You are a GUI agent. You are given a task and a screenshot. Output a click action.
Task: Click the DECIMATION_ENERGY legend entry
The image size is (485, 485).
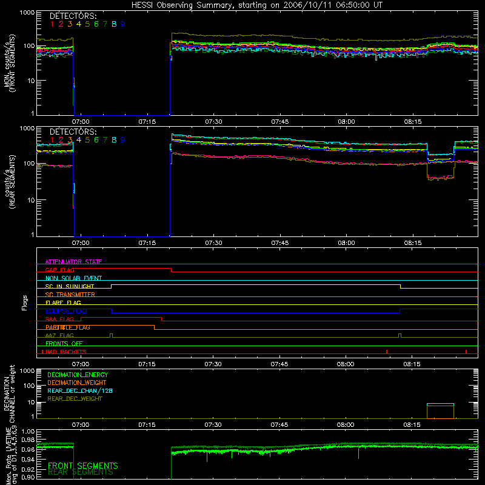point(78,375)
